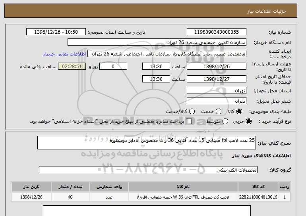Click the تاریخ نیاز column header
The width and height of the screenshot is (306, 216).
click(31, 187)
